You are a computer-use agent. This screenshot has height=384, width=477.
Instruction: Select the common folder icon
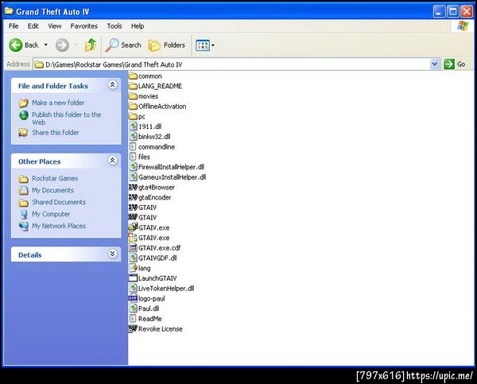[x=133, y=76]
